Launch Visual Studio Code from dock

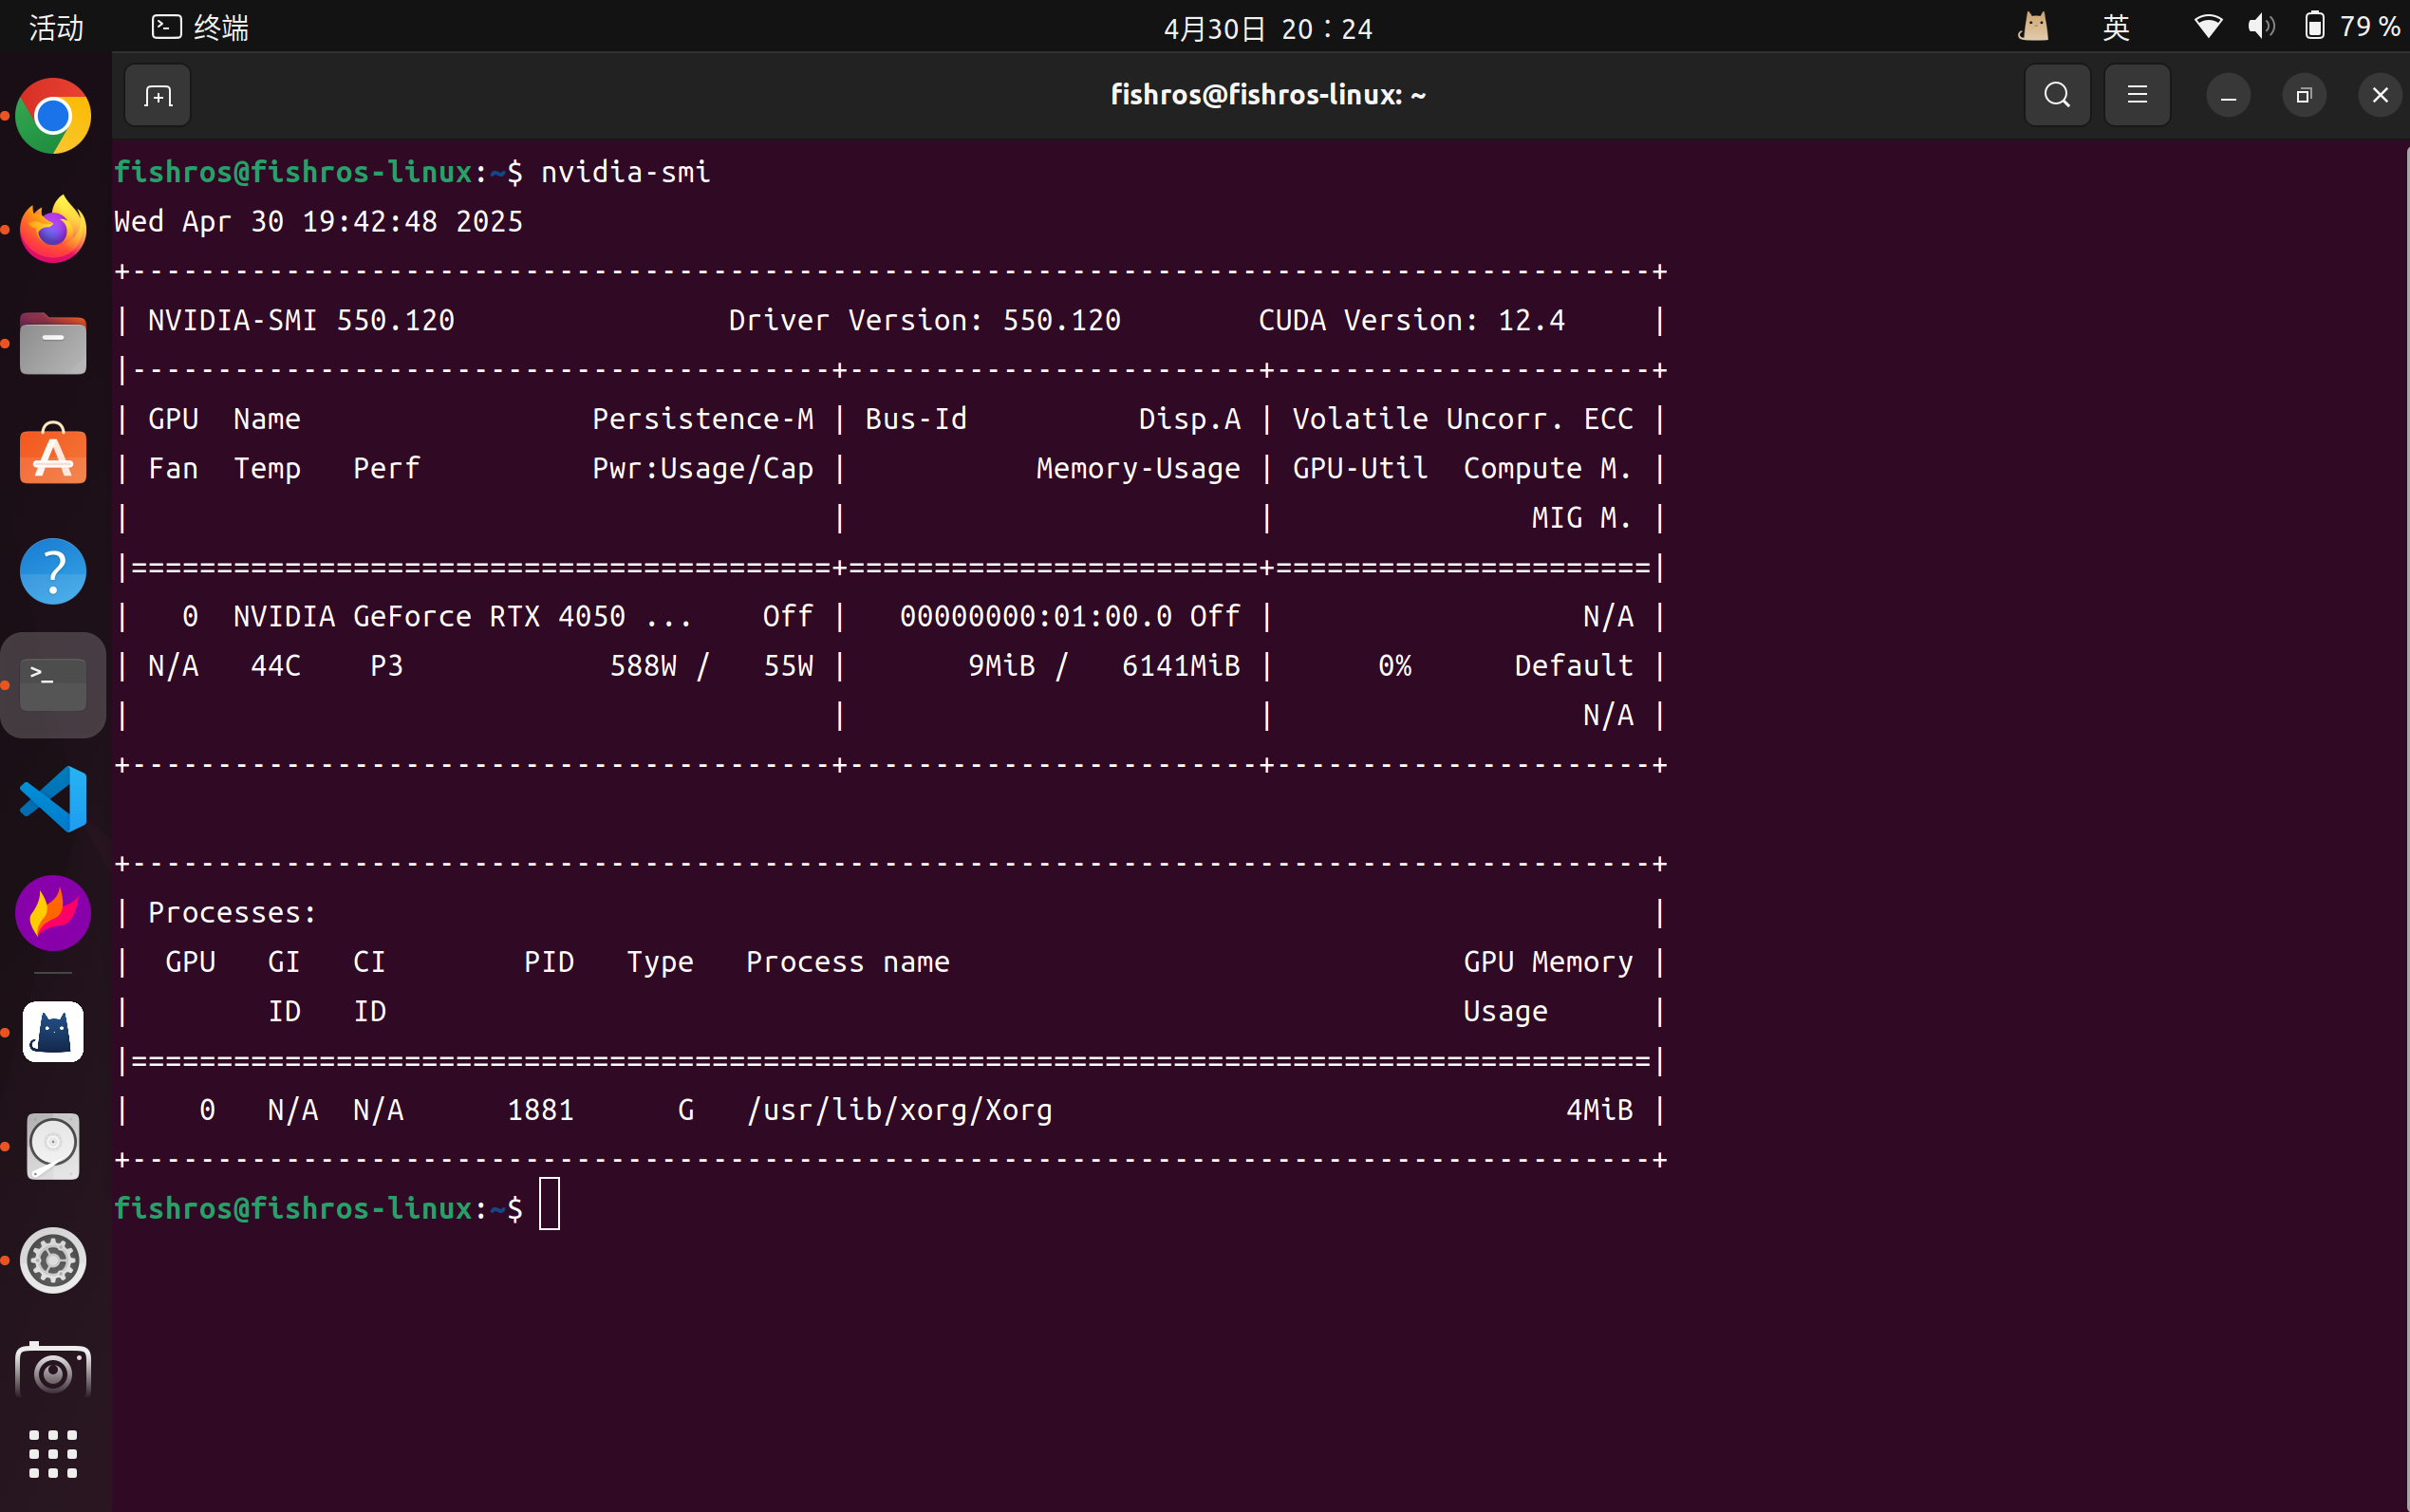coord(53,799)
